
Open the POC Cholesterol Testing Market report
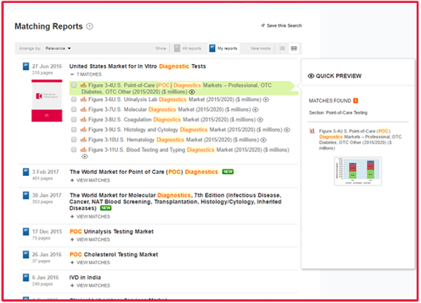click(x=113, y=255)
